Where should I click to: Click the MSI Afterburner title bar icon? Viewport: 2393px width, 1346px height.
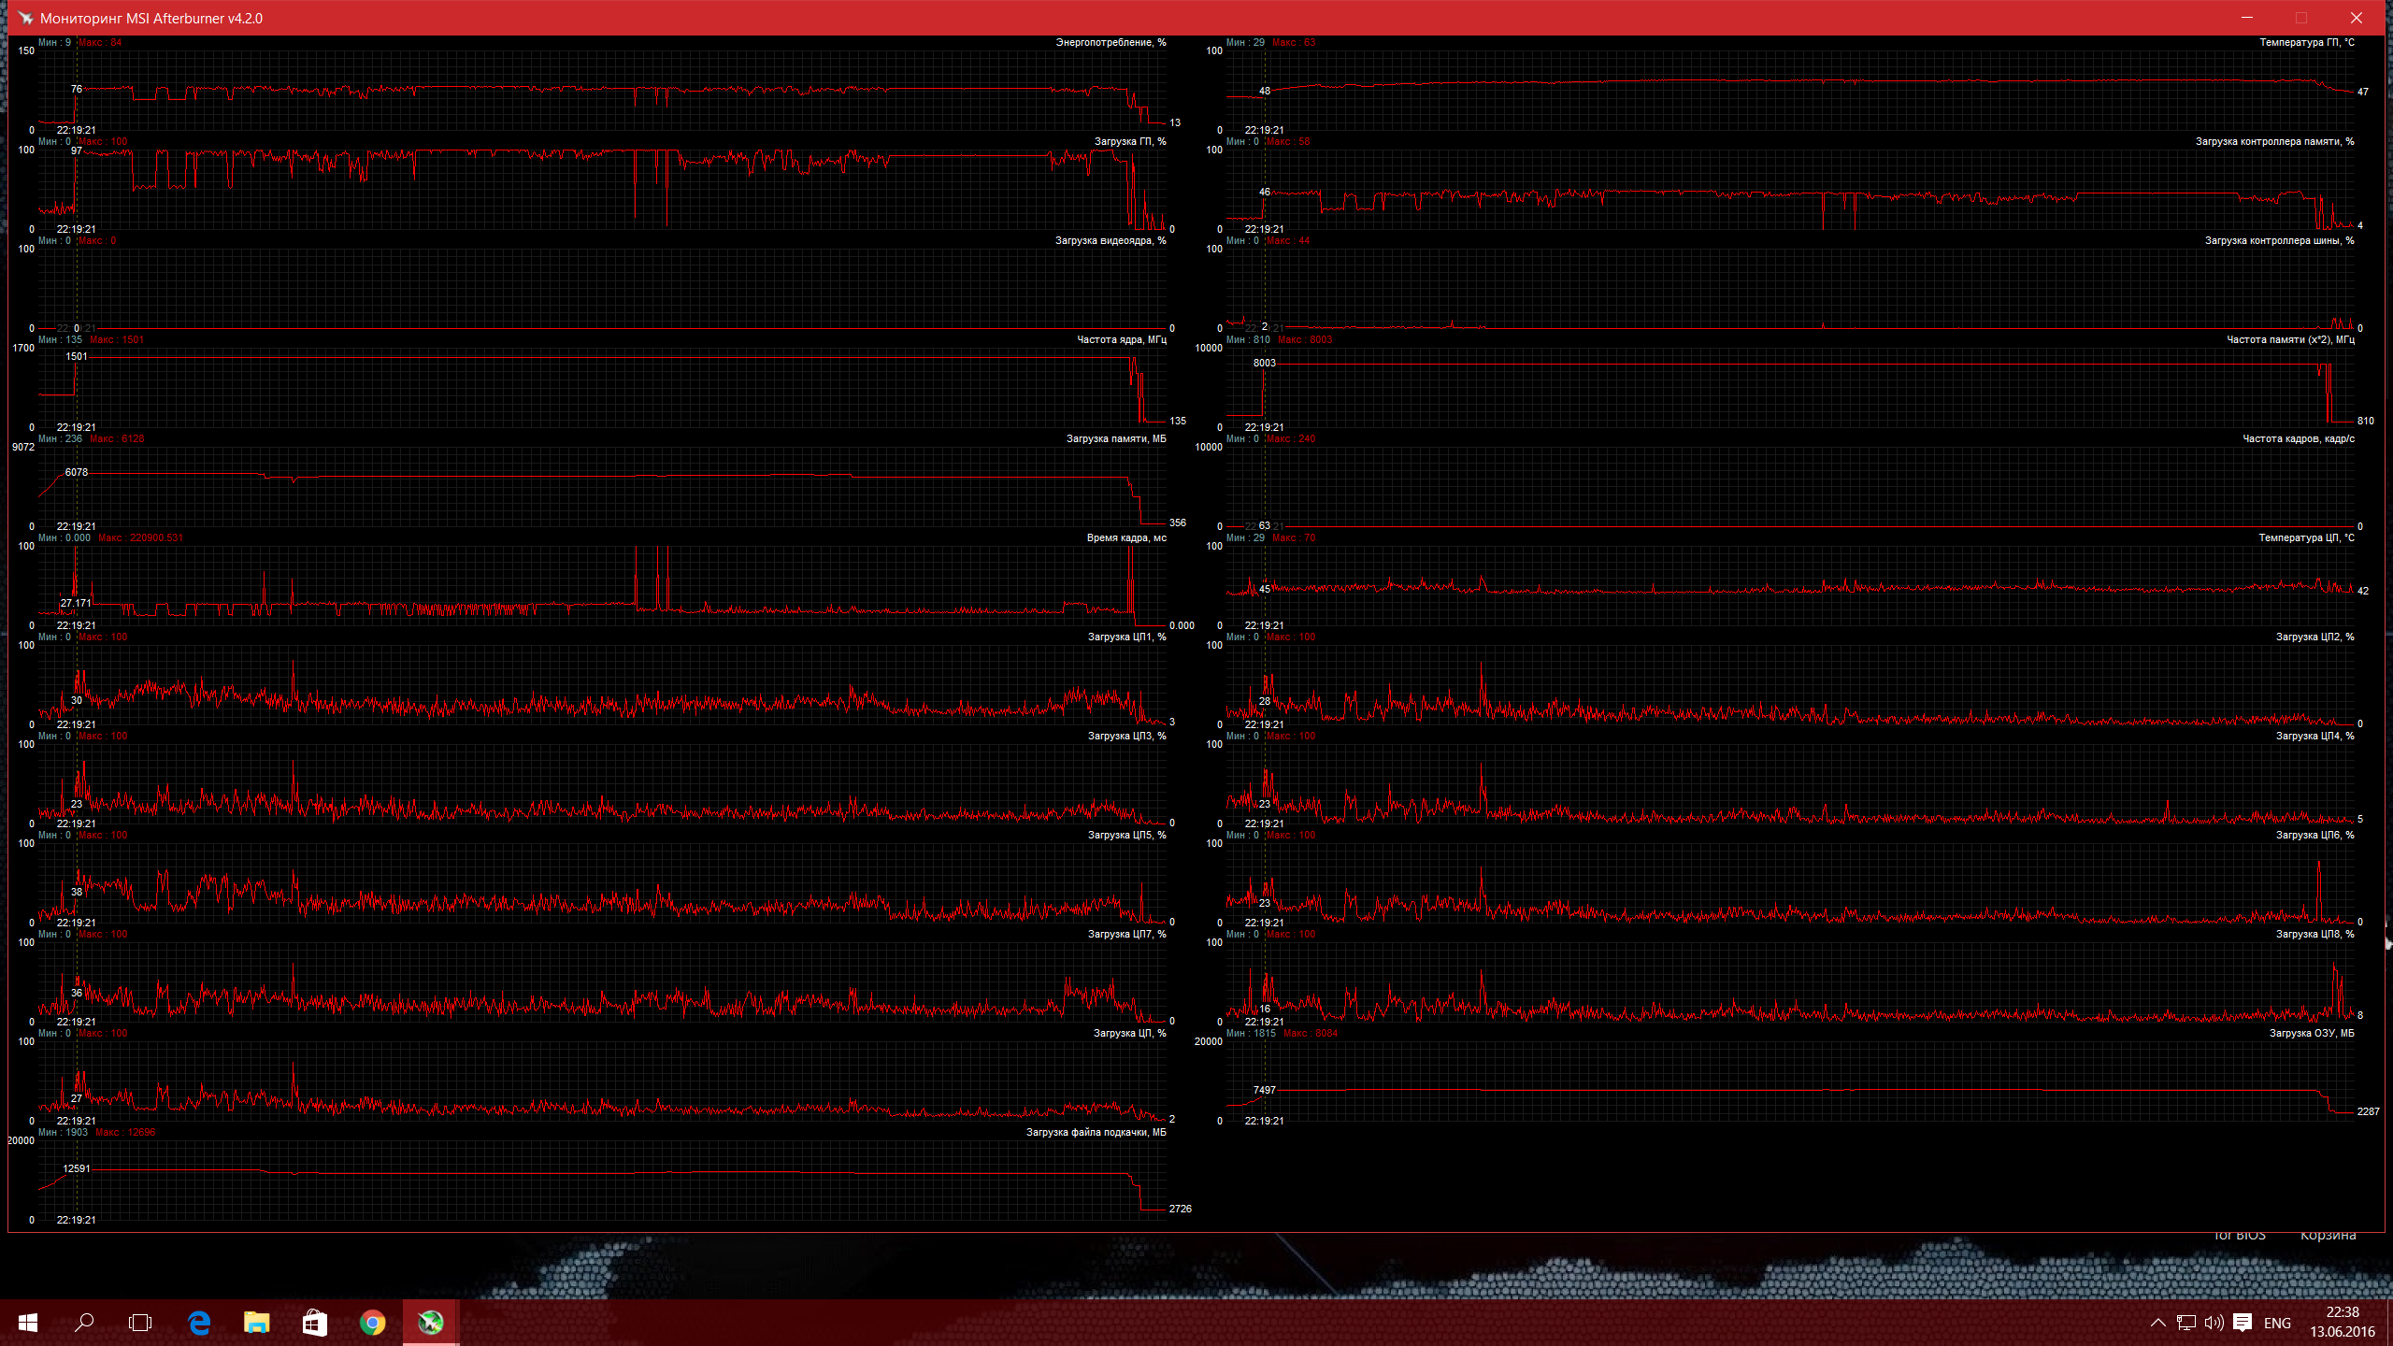tap(25, 18)
